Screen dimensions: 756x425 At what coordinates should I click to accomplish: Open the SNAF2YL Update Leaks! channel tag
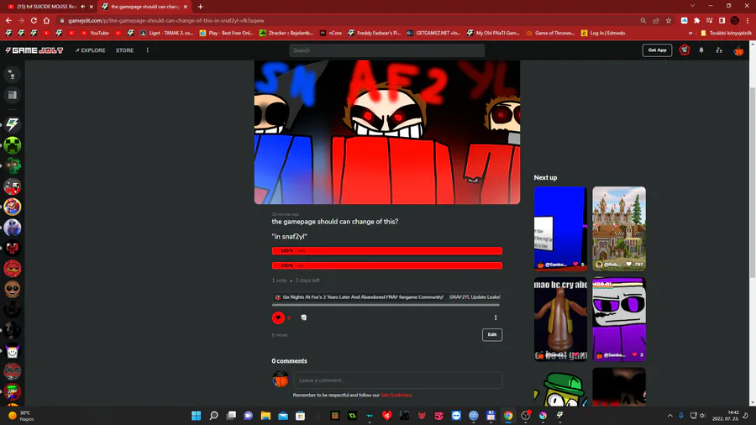475,297
